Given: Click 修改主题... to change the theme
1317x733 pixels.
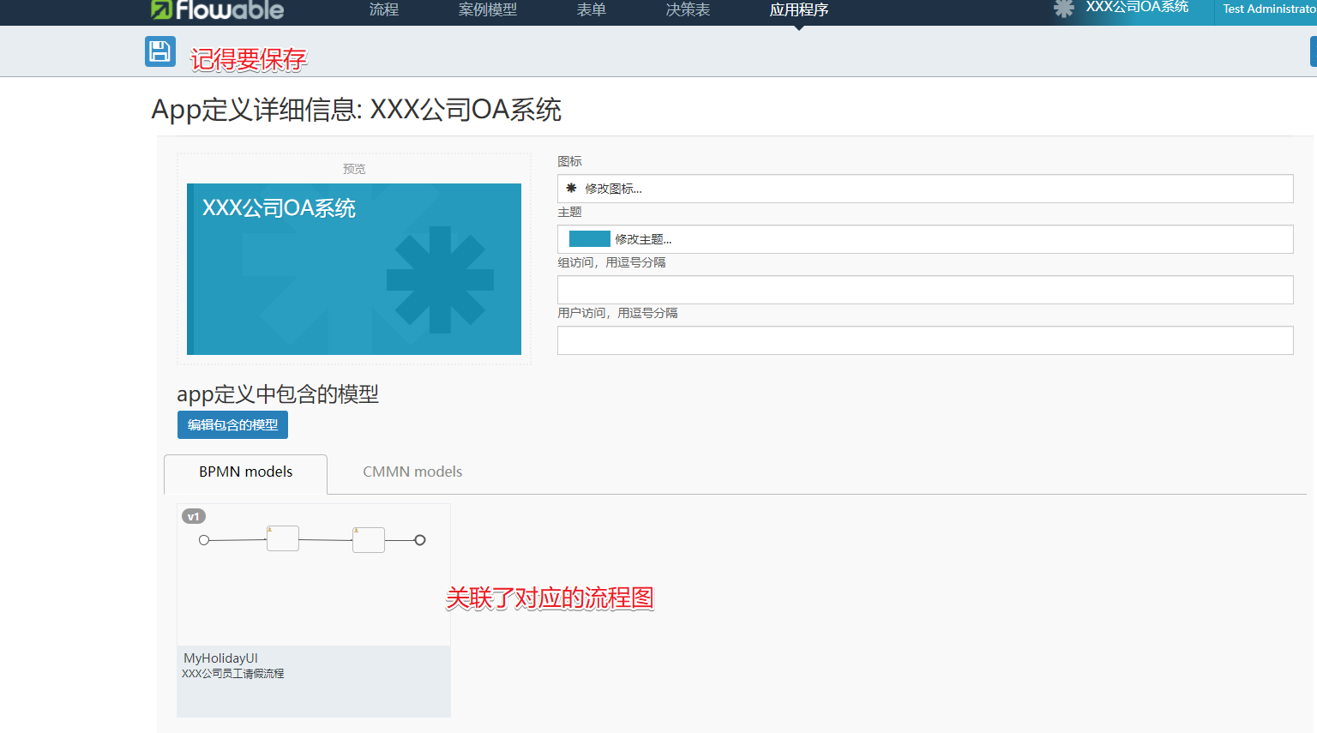Looking at the screenshot, I should coord(925,239).
